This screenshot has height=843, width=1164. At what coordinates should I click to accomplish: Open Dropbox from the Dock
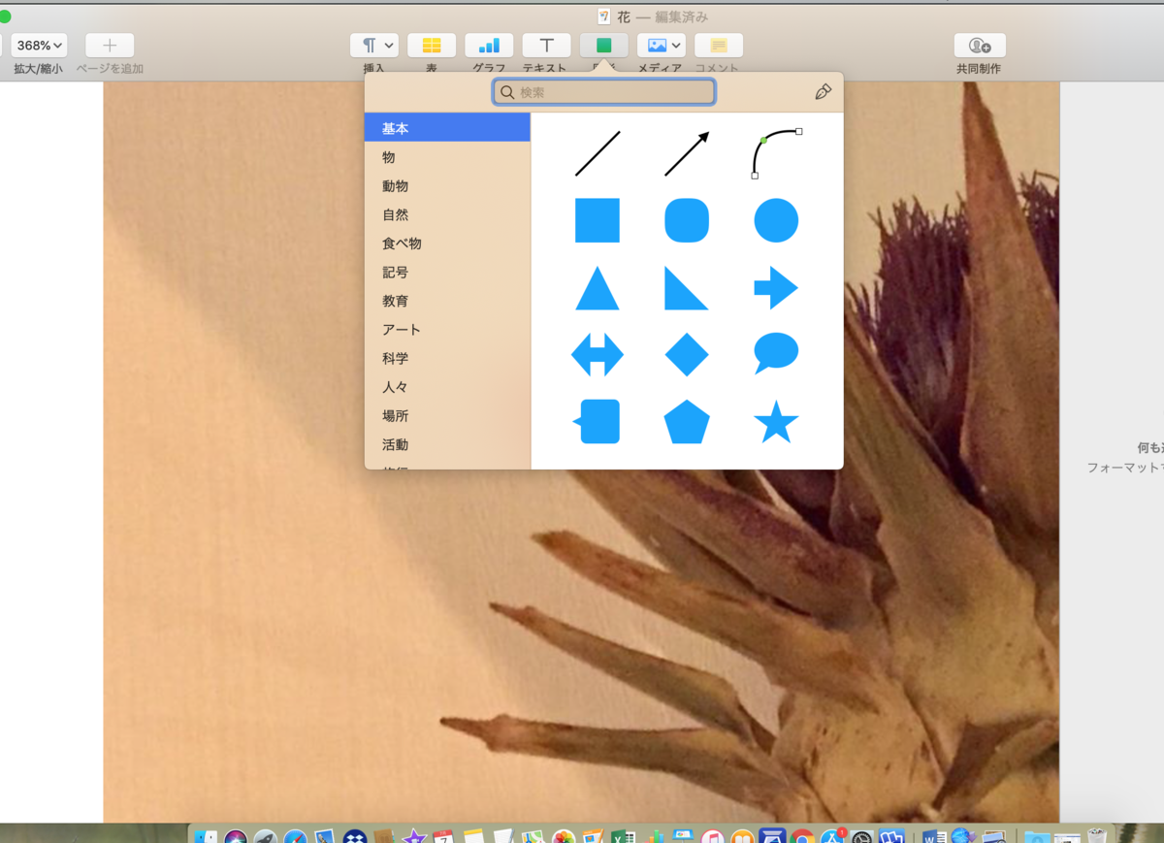[355, 836]
